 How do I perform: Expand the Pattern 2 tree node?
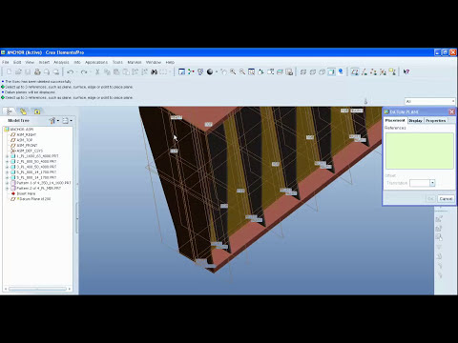(8, 189)
